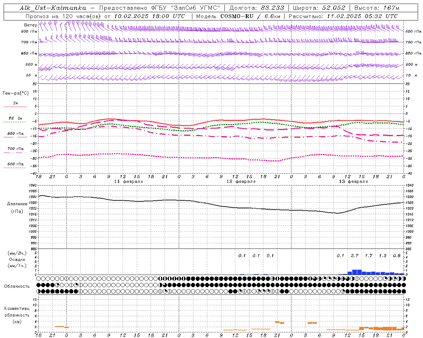Click the 'Осадки' precipitation label
Viewport: 423px width, 338px height.
click(17, 260)
